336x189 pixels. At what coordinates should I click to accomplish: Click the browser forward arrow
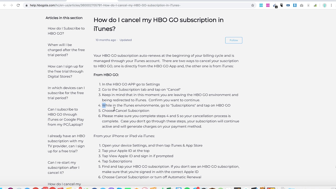[x=11, y=5]
